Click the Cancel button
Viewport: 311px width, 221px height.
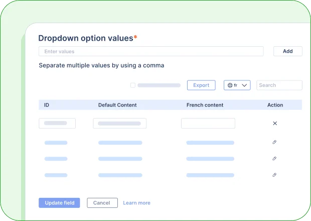[102, 203]
